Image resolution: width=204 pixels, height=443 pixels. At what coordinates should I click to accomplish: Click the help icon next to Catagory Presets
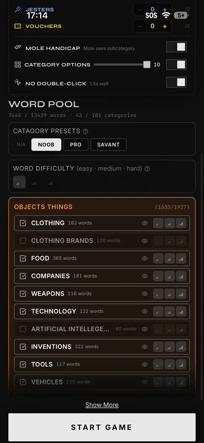[x=86, y=131]
